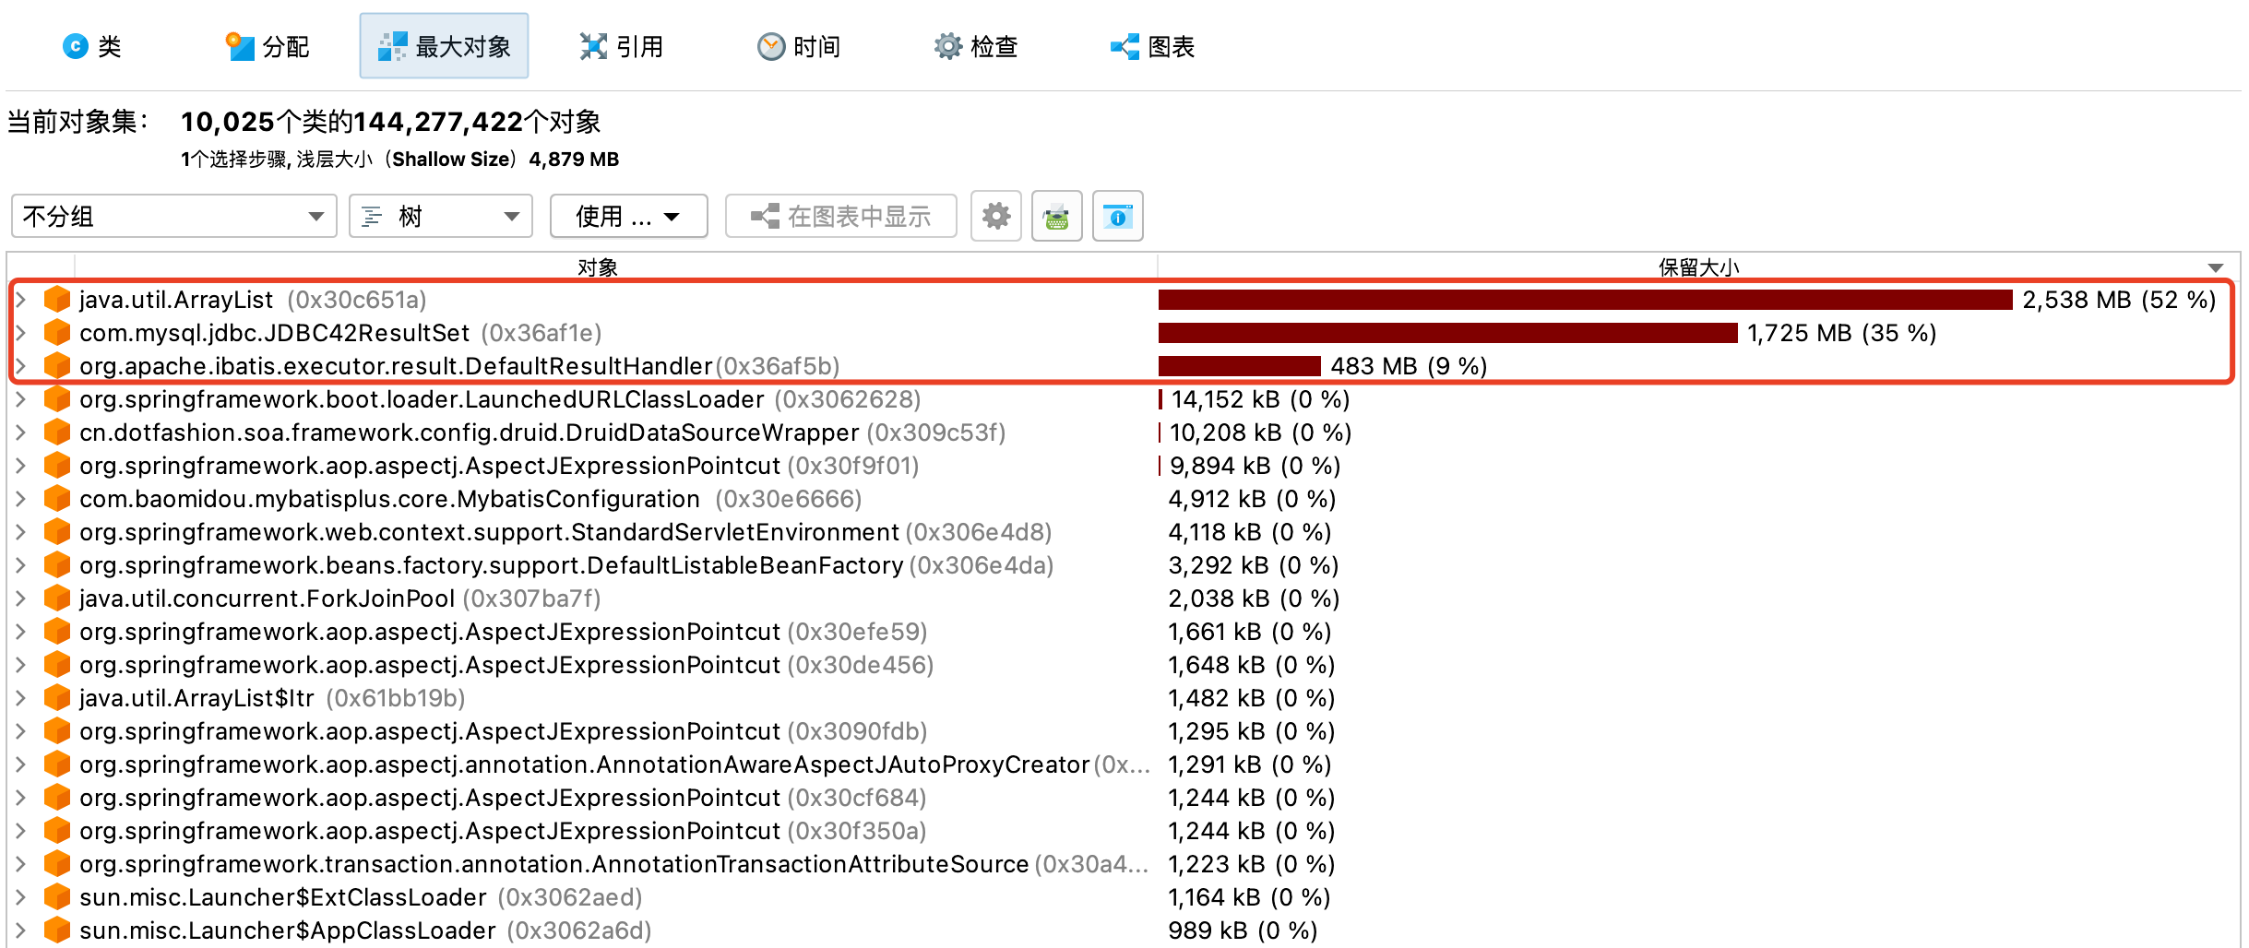The image size is (2249, 948).
Task: Click object icon of LaunchedURLClassLoader row
Action: (57, 398)
